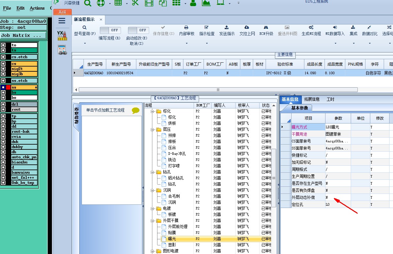This screenshot has height=254, width=393.
Task: Click the scissors cut icon
Action: [135, 3]
